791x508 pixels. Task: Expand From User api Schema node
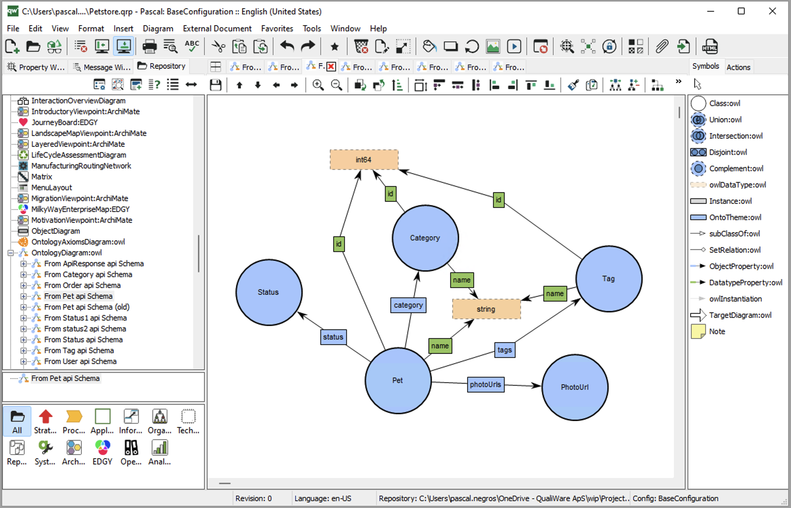(23, 361)
